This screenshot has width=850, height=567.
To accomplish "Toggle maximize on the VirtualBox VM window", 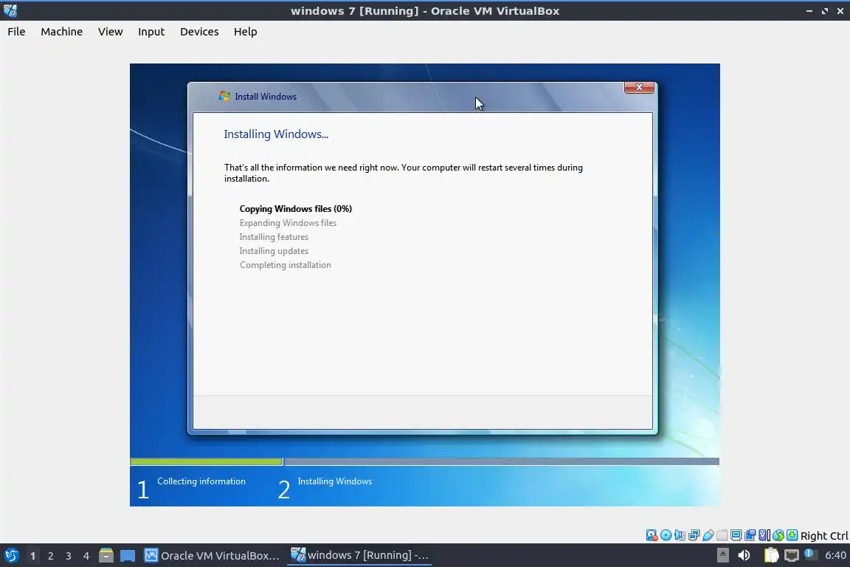I will (x=824, y=11).
